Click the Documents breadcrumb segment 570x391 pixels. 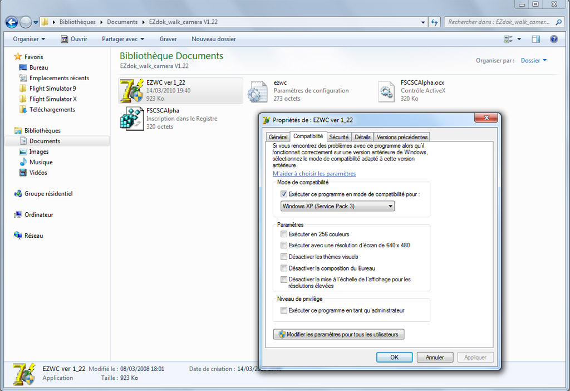tap(122, 22)
